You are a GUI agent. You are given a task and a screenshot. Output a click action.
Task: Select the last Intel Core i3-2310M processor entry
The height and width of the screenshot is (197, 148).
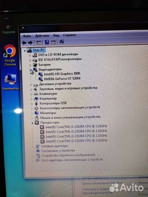click(76, 141)
